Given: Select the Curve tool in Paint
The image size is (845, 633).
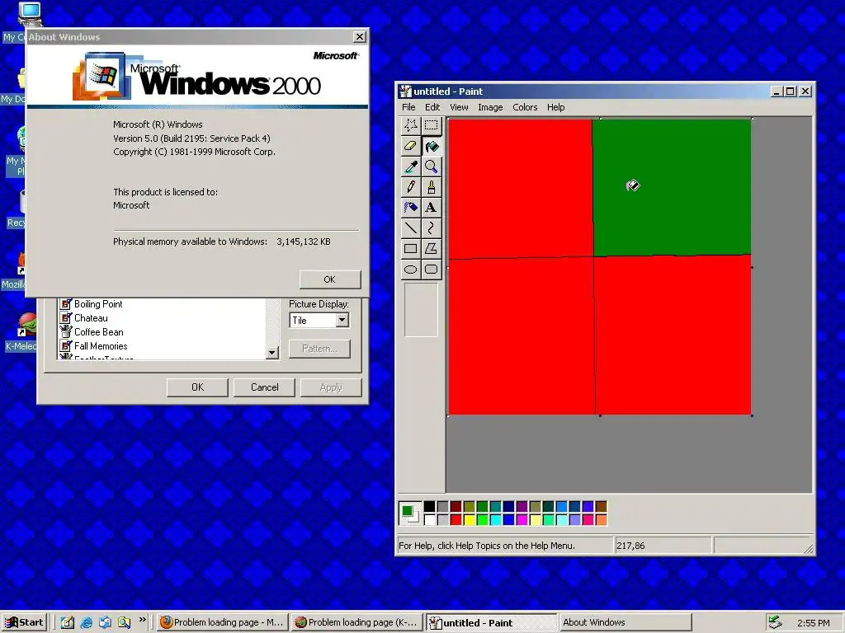Looking at the screenshot, I should (x=431, y=227).
